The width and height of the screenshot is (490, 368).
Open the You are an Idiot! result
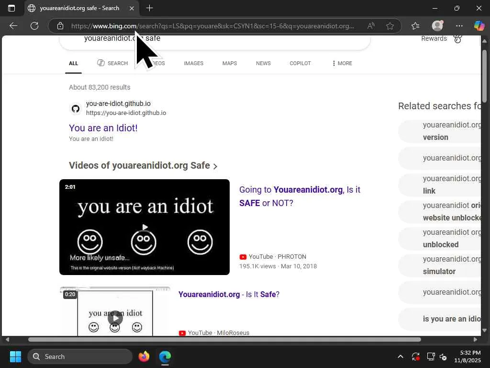[103, 128]
